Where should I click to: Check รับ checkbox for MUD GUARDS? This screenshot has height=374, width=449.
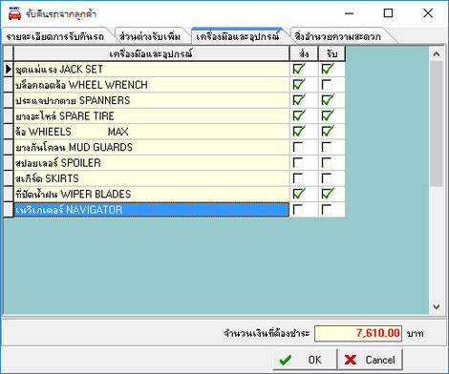[x=327, y=147]
